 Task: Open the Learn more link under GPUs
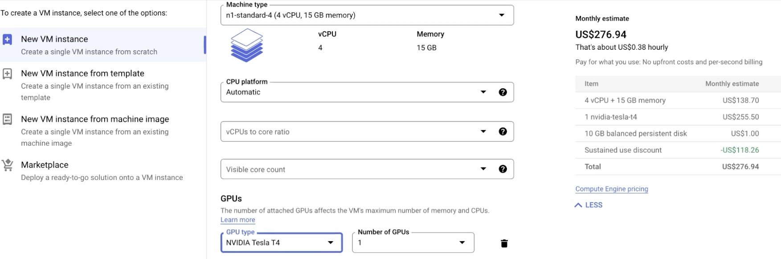click(238, 220)
